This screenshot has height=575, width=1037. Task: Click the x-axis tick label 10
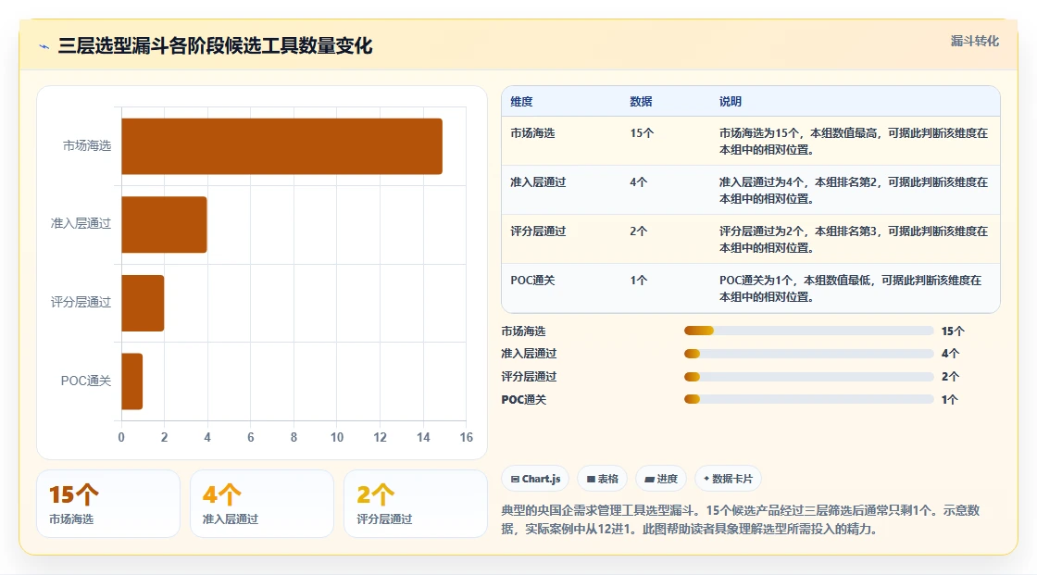pyautogui.click(x=337, y=437)
